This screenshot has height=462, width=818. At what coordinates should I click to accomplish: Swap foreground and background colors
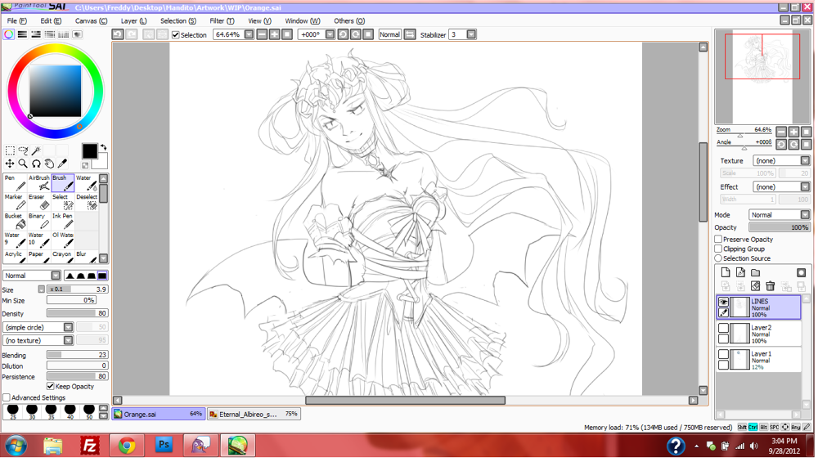(x=104, y=149)
